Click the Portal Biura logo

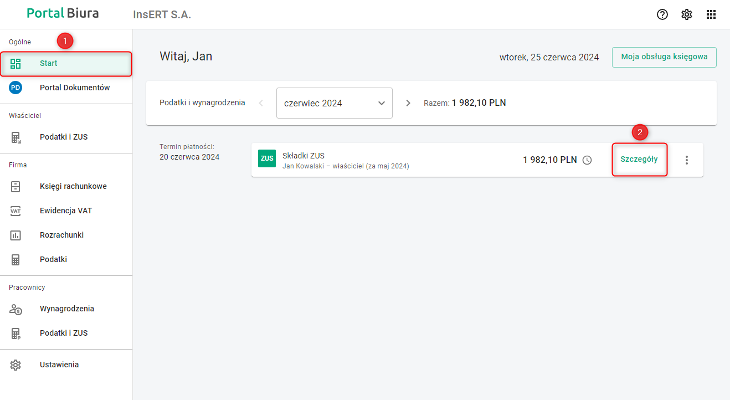pos(63,13)
